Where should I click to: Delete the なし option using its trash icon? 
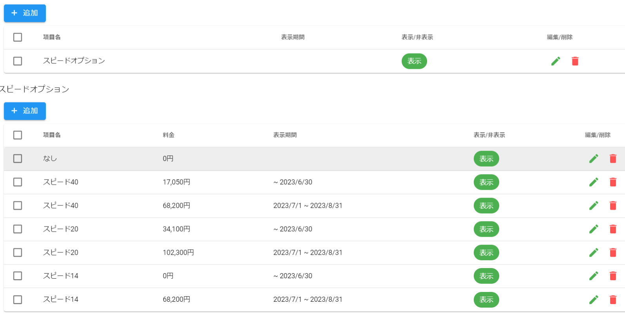click(613, 158)
